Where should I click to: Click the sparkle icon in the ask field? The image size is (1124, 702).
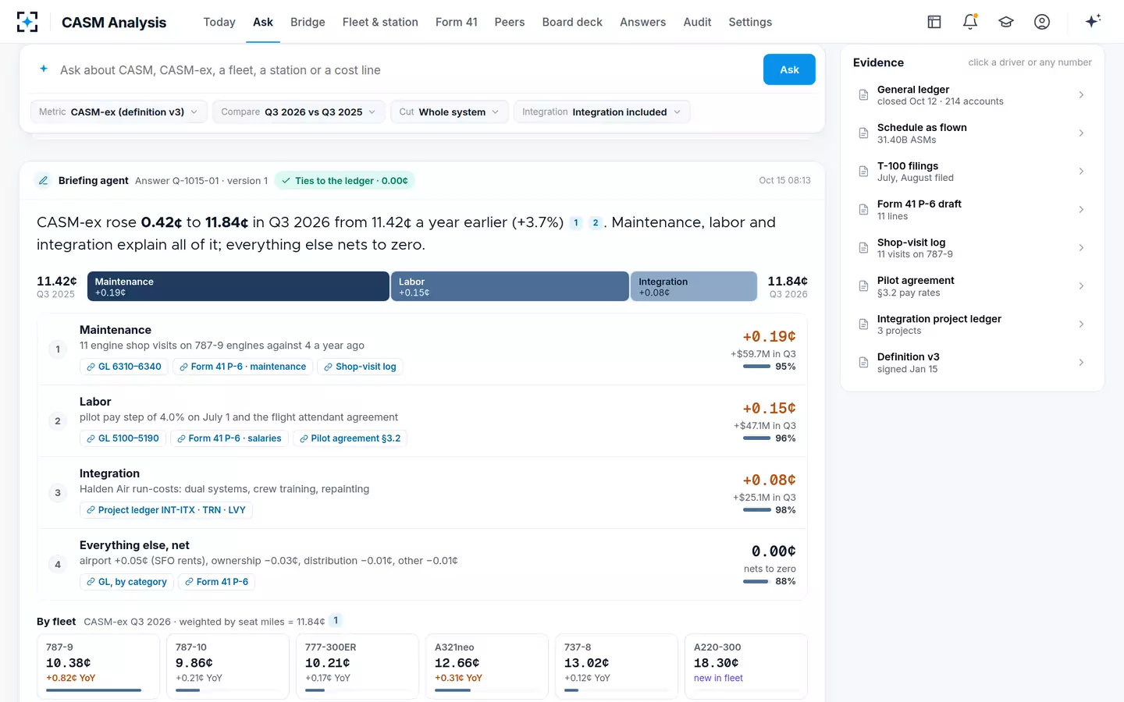44,69
